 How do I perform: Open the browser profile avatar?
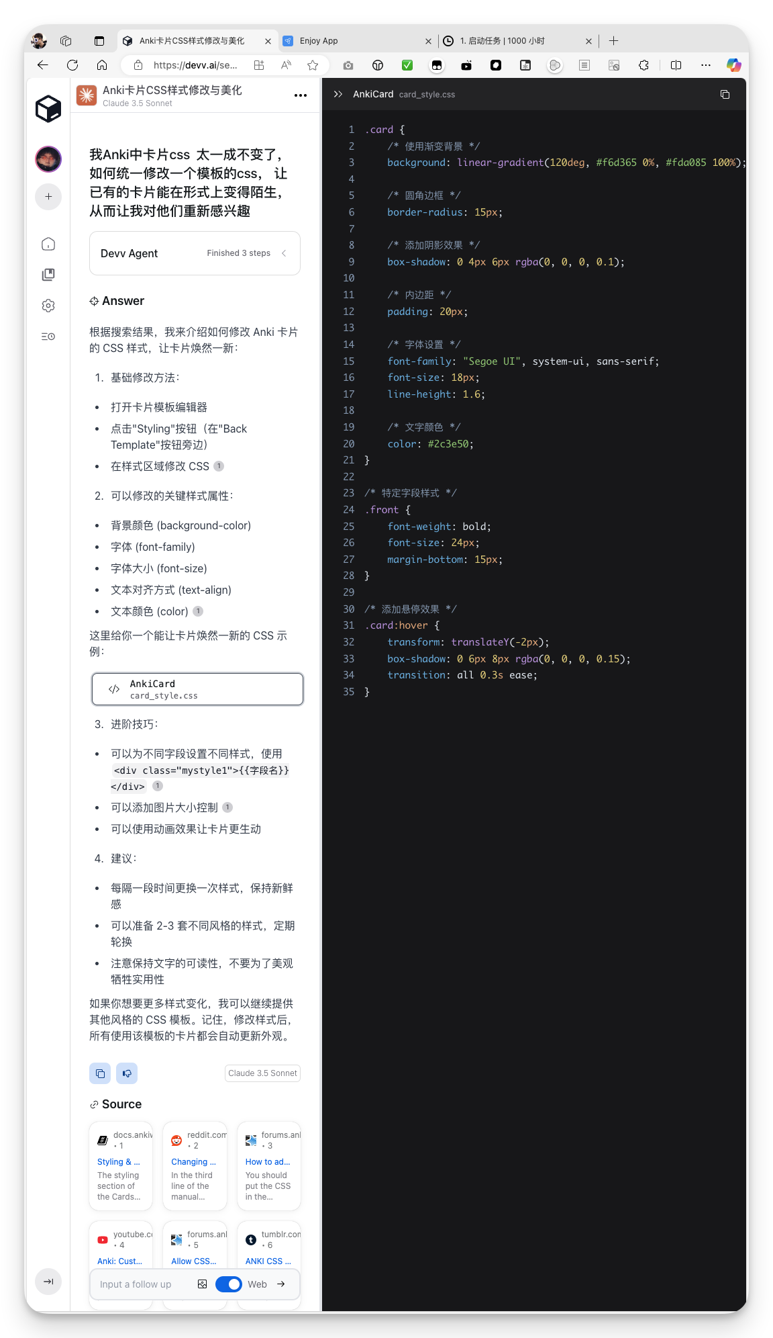39,41
